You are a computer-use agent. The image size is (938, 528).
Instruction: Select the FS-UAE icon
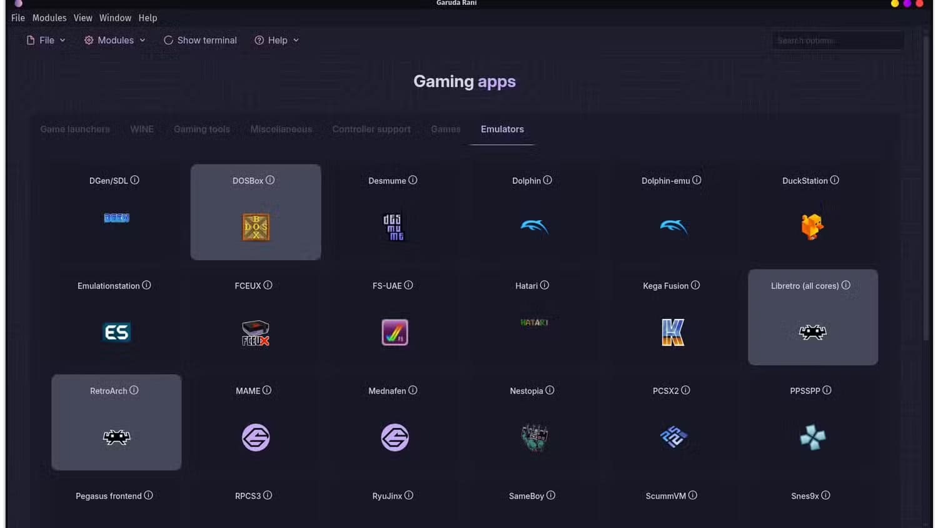[x=395, y=332]
